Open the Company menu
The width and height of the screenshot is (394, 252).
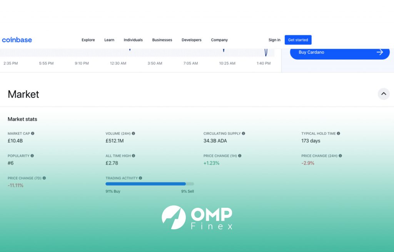pos(219,40)
